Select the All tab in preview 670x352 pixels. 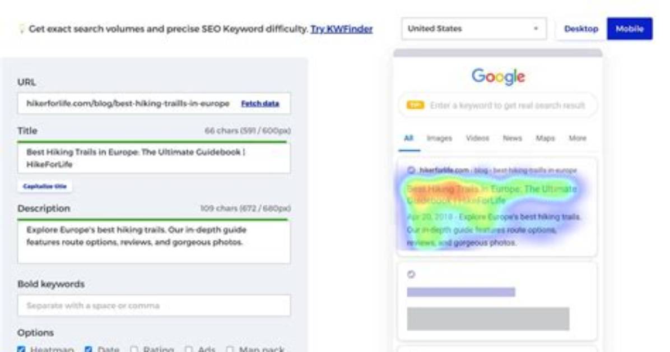pos(408,138)
